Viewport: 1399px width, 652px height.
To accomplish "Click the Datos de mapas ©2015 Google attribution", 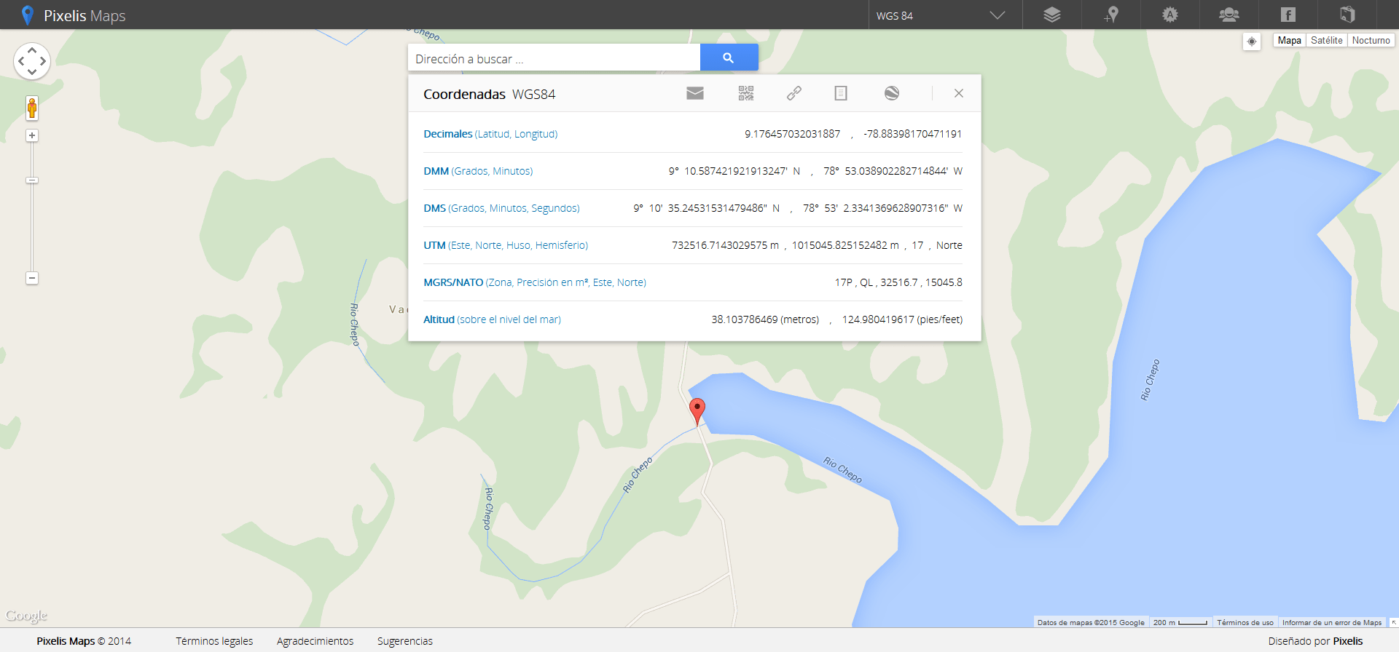I will point(1091,623).
